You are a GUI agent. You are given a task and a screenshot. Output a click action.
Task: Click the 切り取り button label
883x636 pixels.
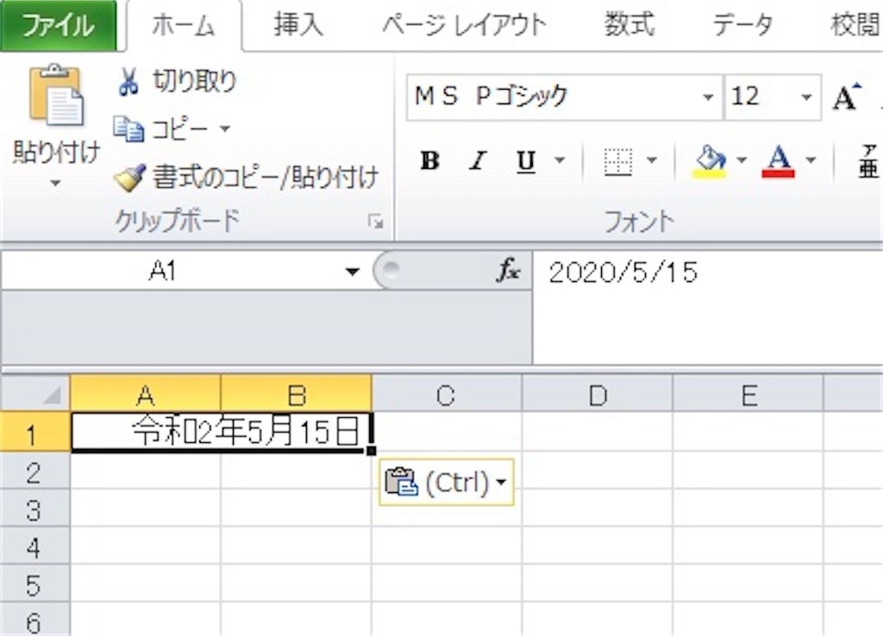click(195, 82)
